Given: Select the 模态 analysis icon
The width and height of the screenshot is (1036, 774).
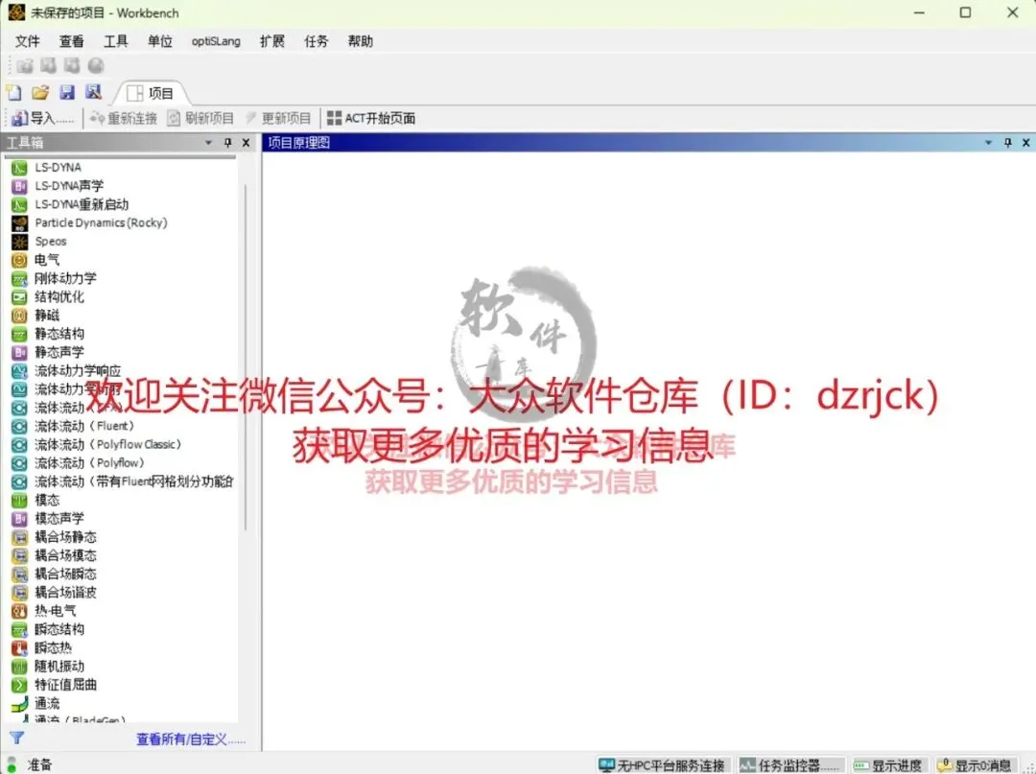Looking at the screenshot, I should click(19, 501).
